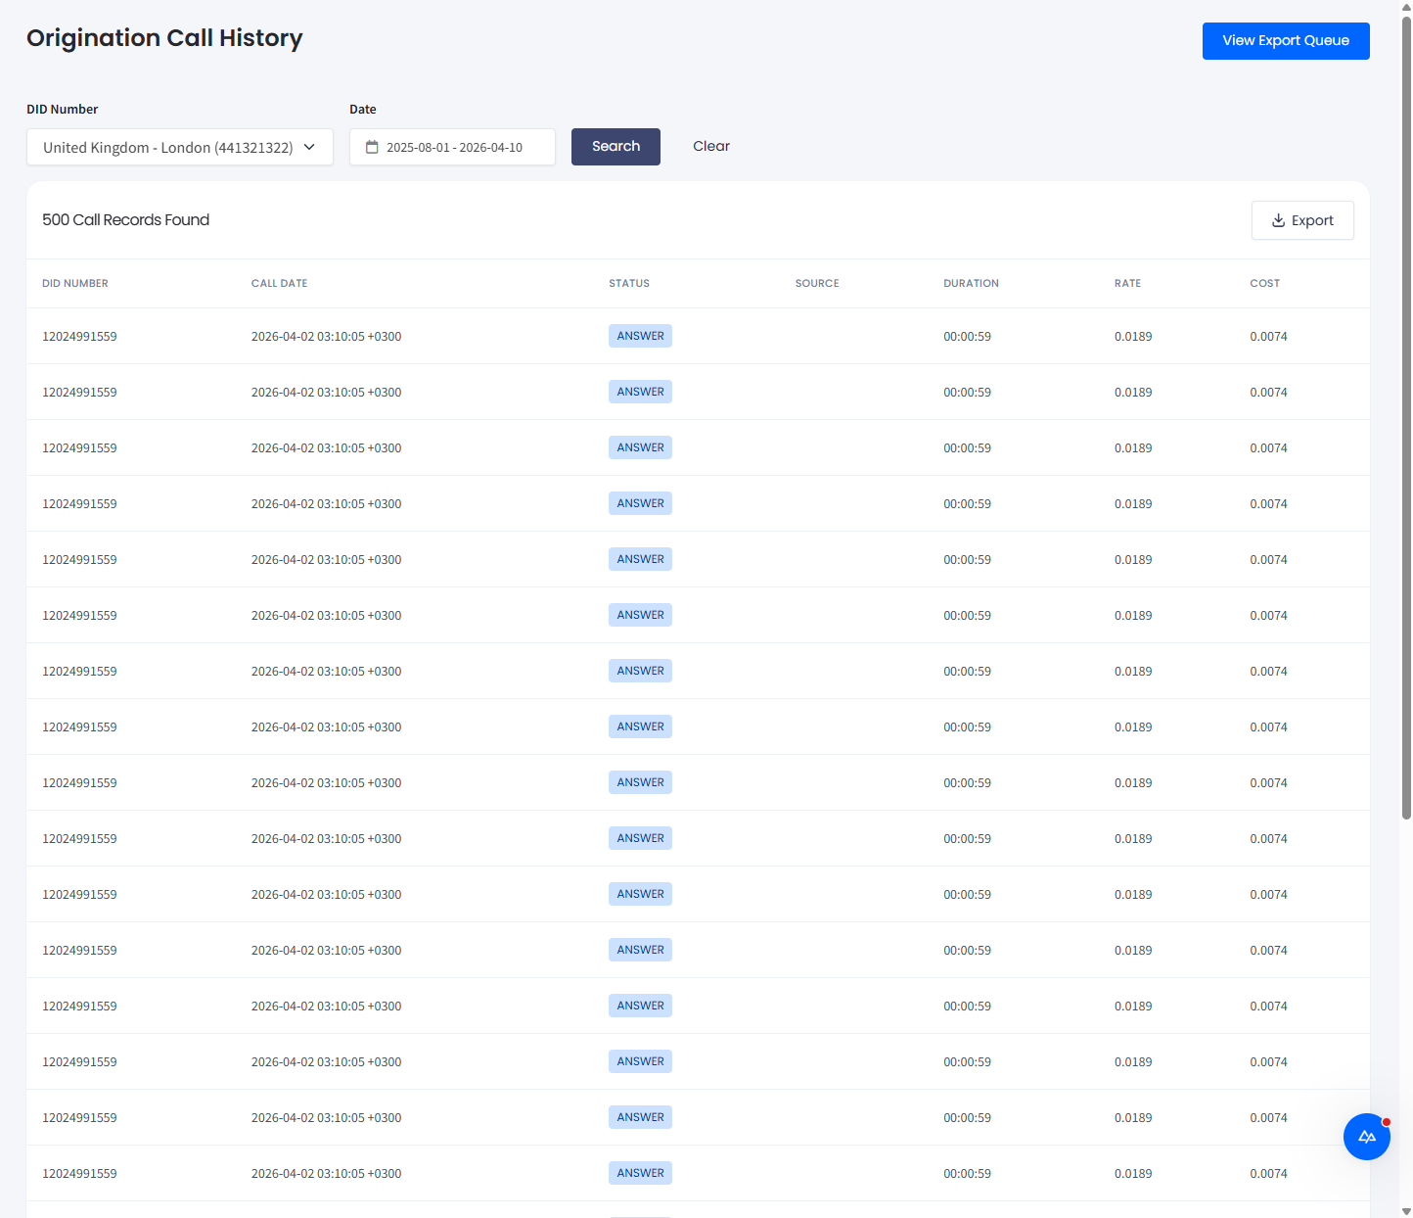Click the COST column header

tap(1264, 284)
